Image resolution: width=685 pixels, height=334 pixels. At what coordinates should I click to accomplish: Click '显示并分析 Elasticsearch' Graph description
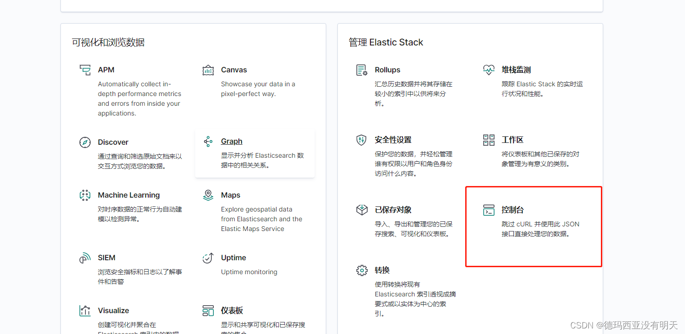tap(263, 161)
